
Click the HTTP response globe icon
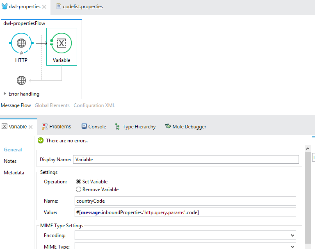pyautogui.click(x=21, y=80)
